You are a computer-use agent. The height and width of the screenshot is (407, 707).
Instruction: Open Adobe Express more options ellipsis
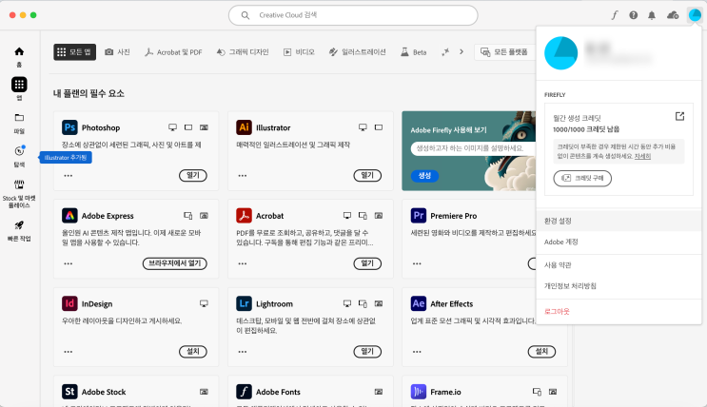point(69,263)
